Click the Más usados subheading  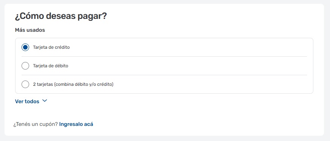(30, 30)
